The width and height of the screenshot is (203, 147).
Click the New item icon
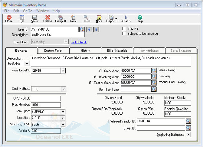tap(73, 18)
